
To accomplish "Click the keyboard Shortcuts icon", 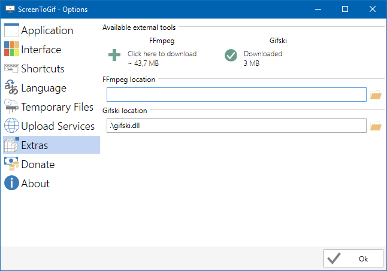I will coord(11,68).
